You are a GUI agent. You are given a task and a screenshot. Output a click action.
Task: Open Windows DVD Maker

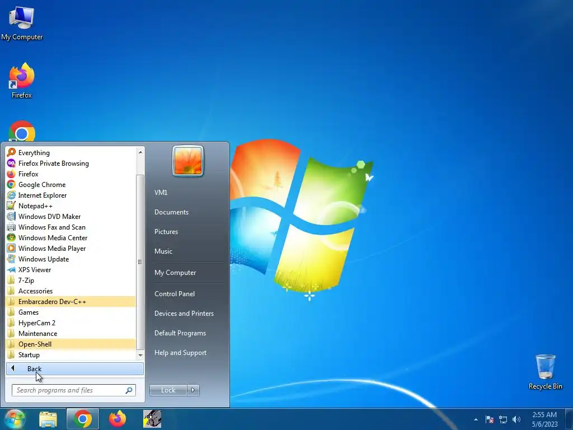(x=71, y=216)
